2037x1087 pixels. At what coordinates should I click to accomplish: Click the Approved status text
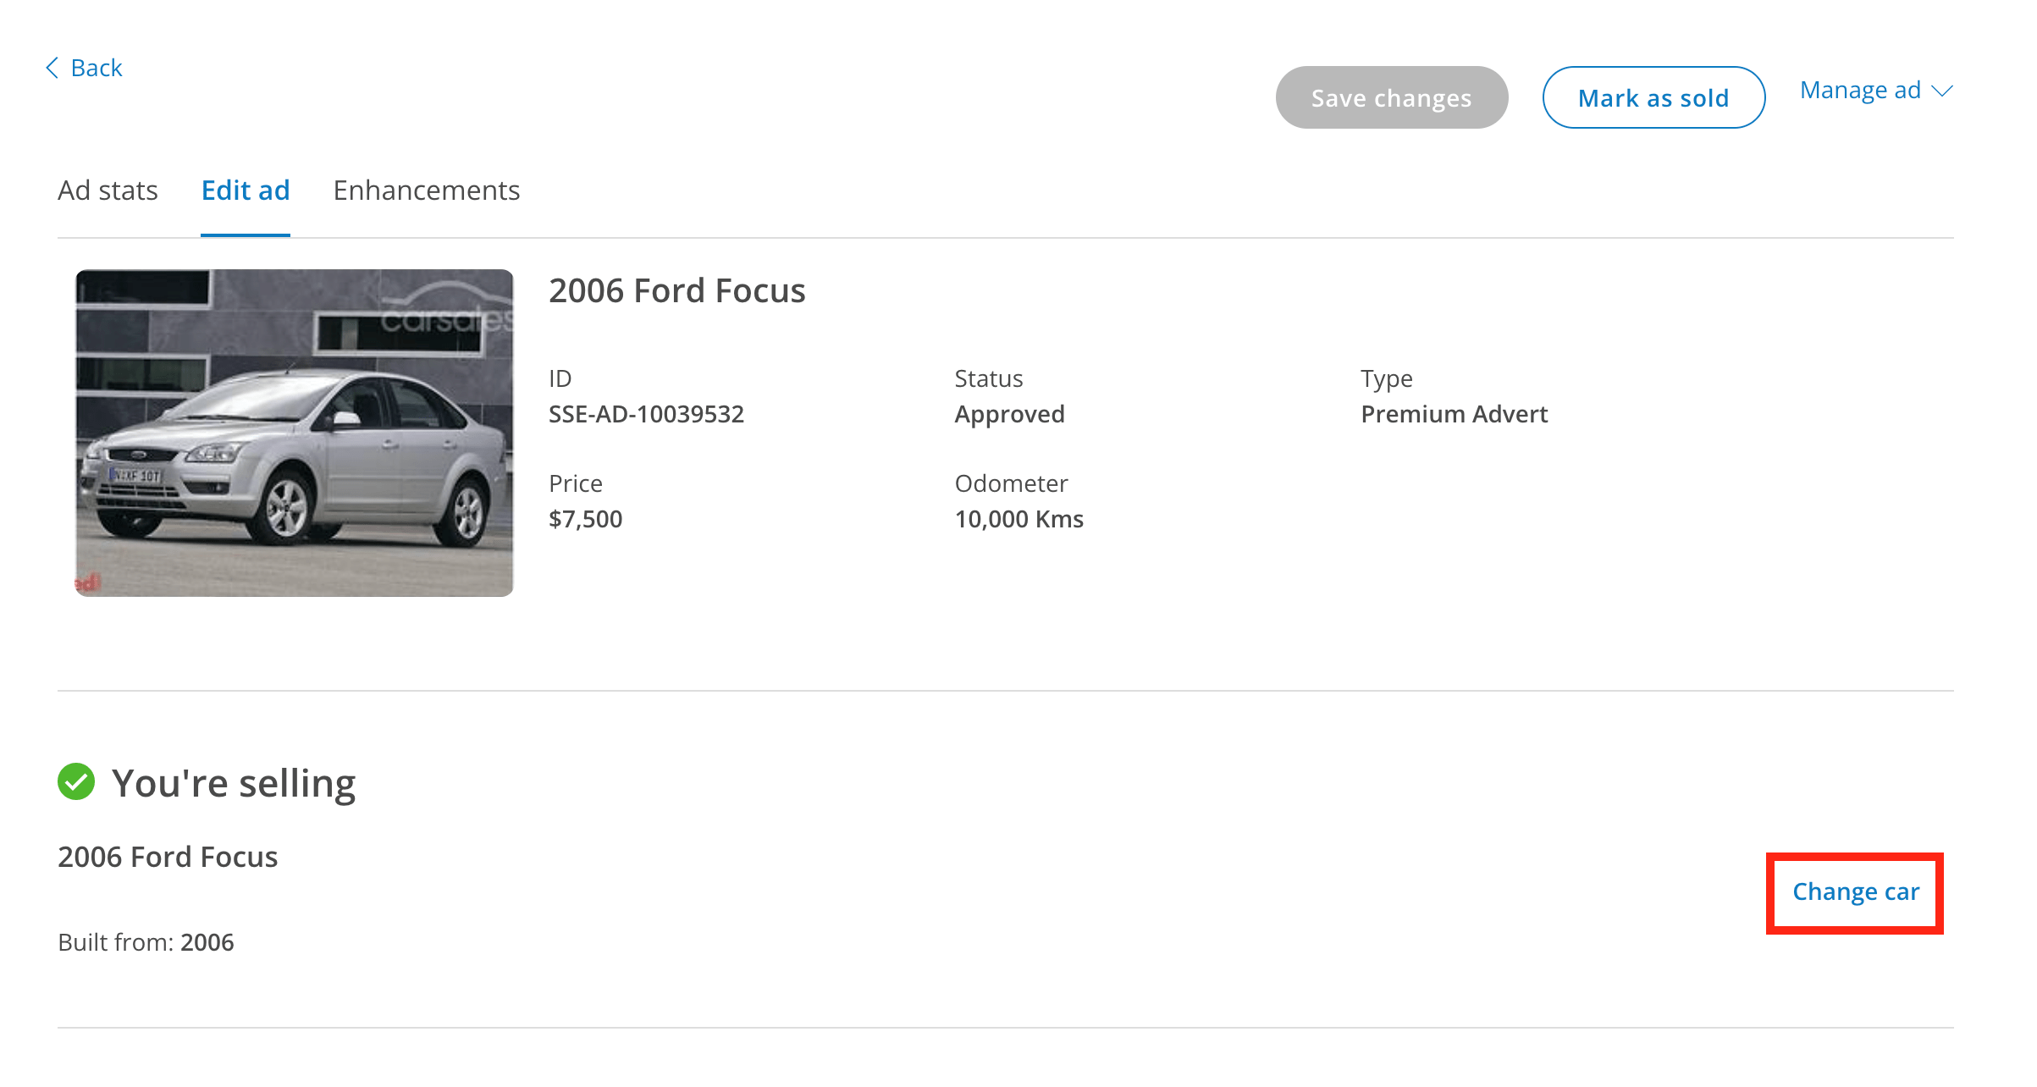tap(1009, 414)
